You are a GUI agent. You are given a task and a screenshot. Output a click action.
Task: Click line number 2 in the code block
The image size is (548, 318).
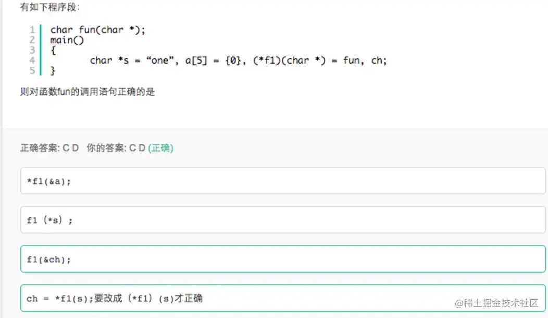(x=32, y=40)
